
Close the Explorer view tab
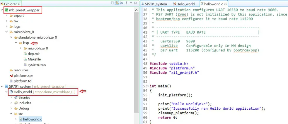pyautogui.click(x=19, y=4)
